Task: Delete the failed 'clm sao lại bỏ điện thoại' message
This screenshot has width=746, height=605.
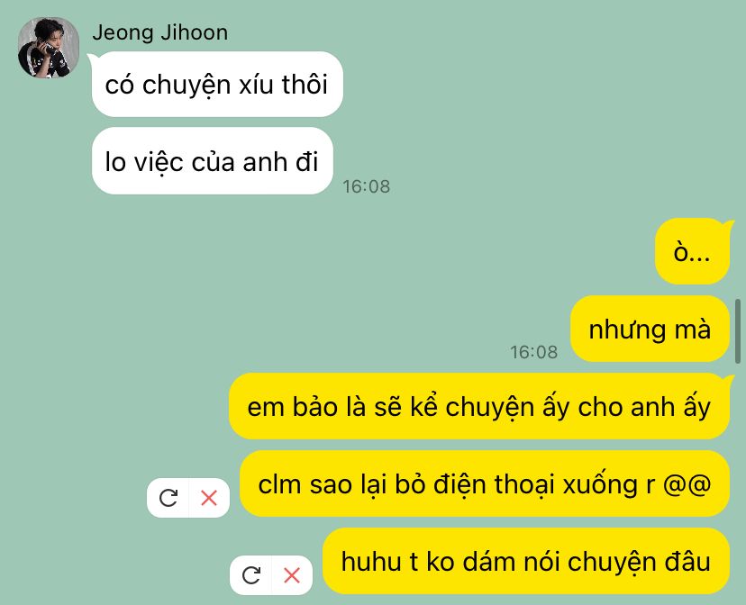Action: point(209,498)
